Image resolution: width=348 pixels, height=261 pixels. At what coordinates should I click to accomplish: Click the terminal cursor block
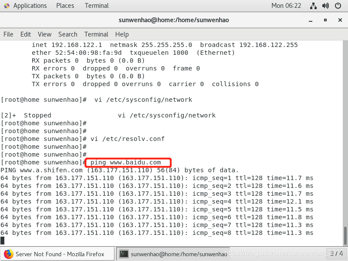tap(3, 241)
